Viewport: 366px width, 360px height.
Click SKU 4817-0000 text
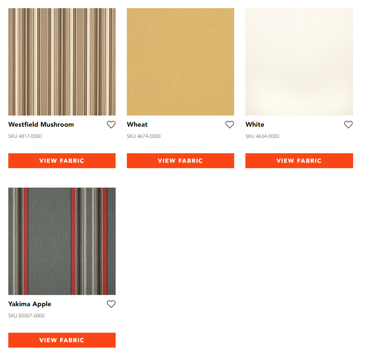click(x=25, y=136)
